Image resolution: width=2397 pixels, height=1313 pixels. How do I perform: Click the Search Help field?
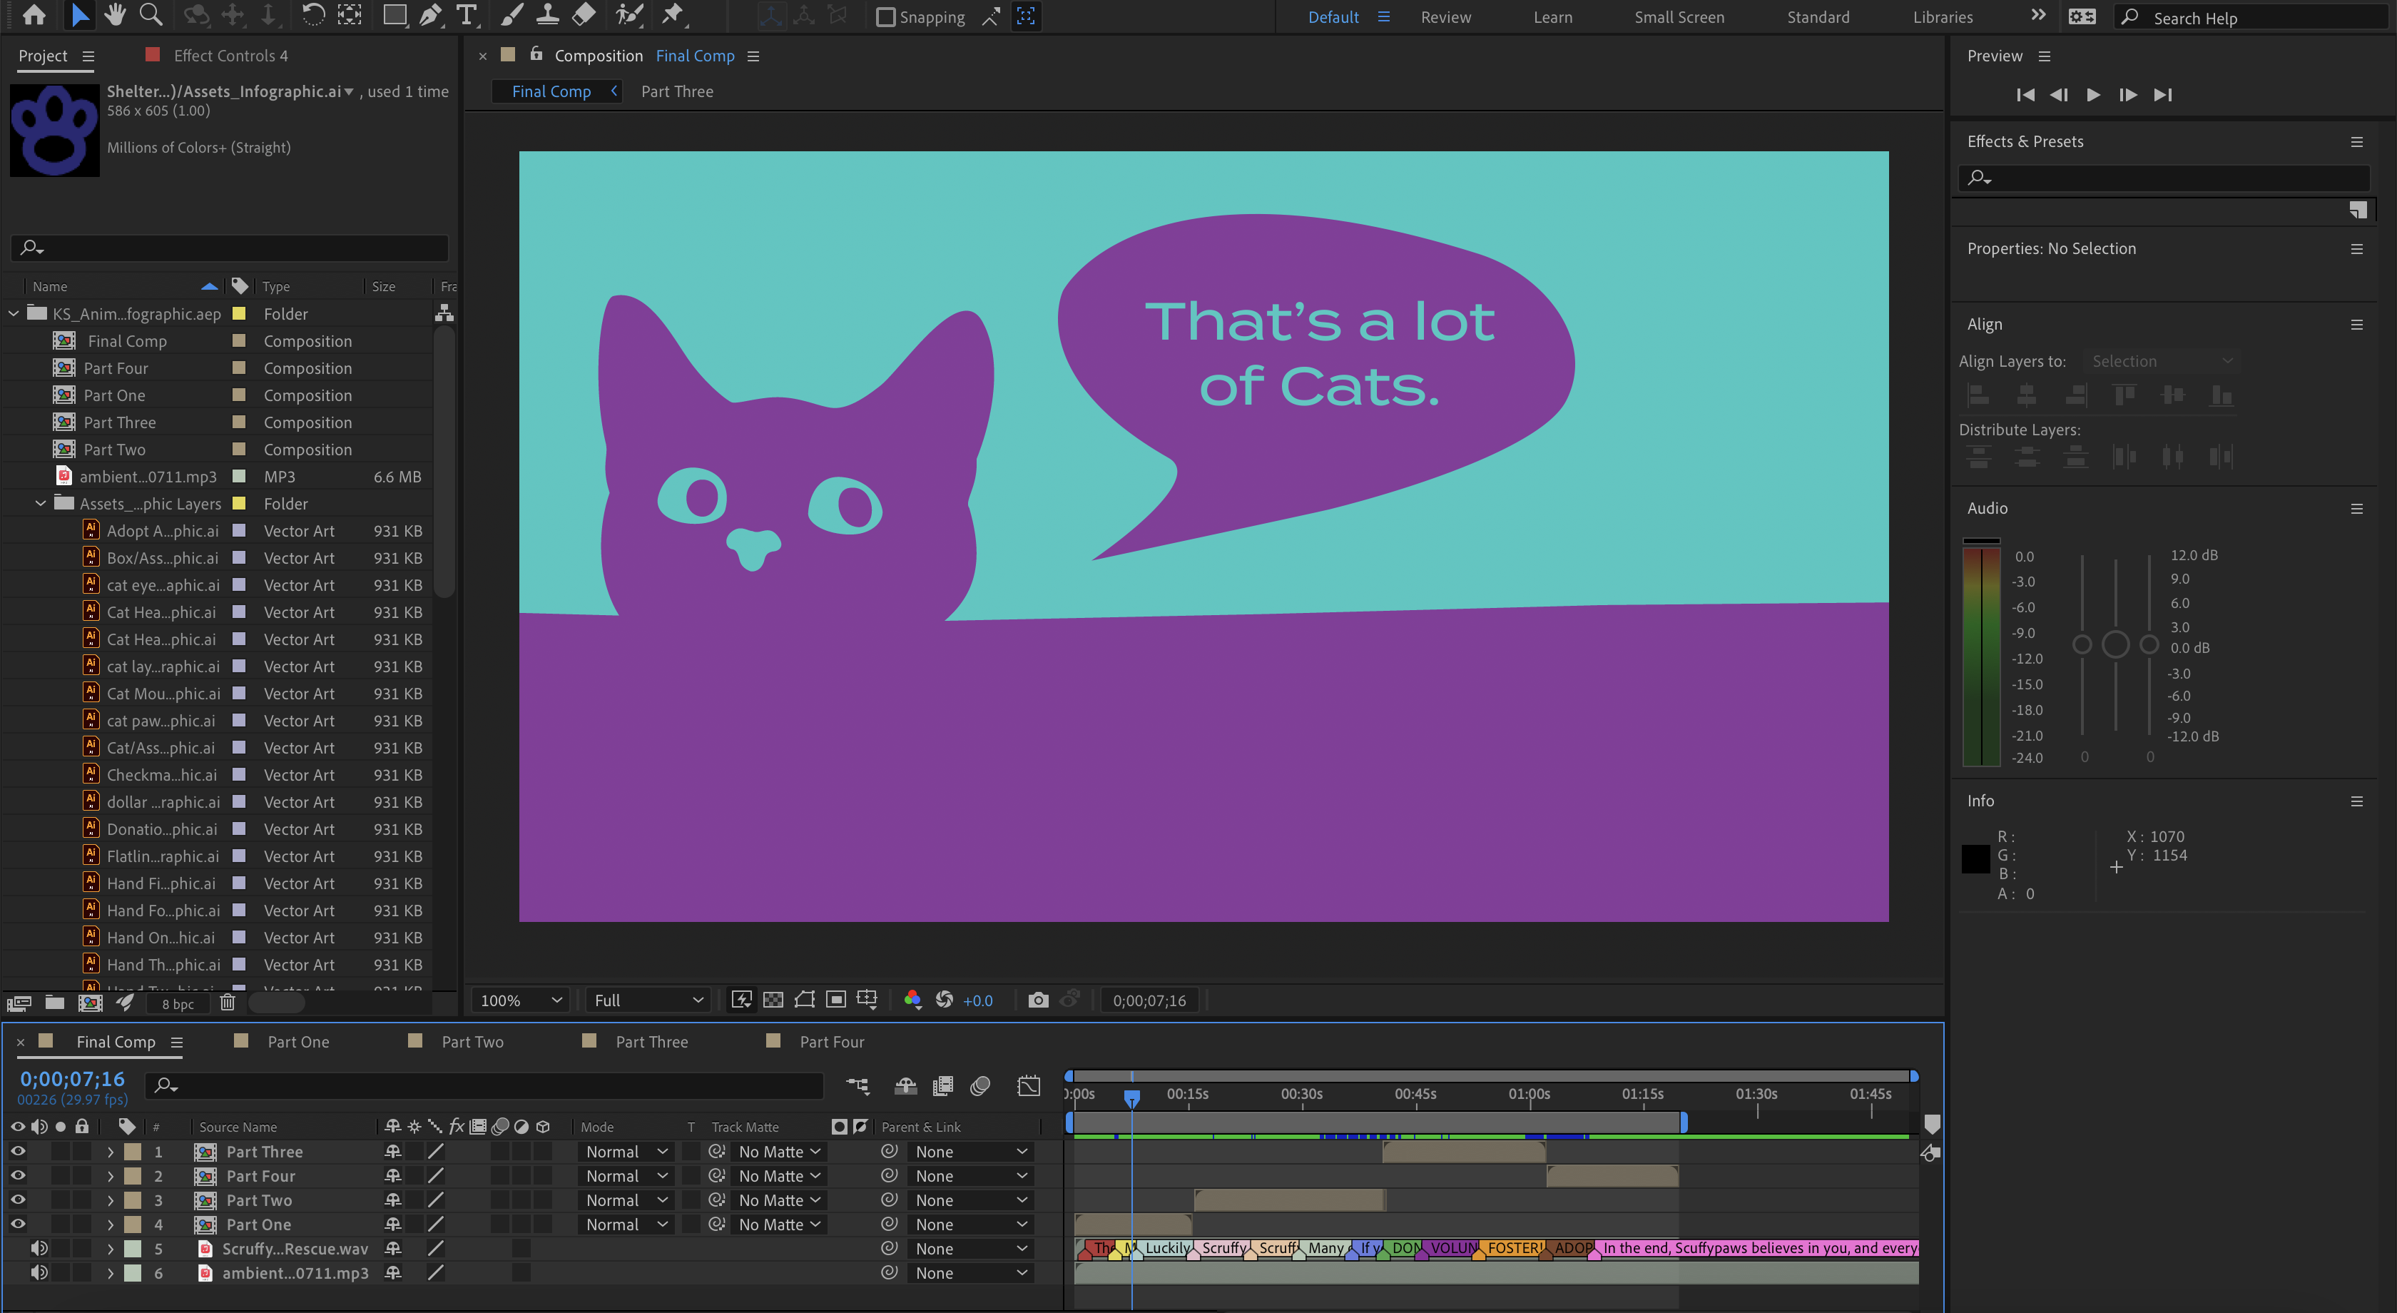tap(2252, 16)
